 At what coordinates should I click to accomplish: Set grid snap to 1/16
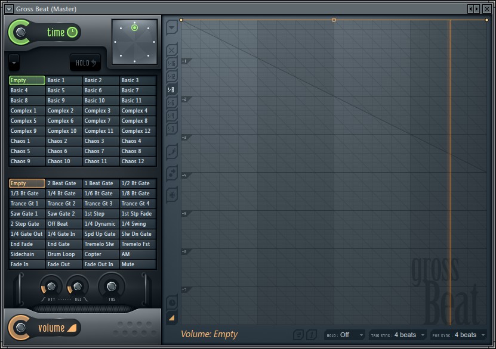pyautogui.click(x=171, y=63)
